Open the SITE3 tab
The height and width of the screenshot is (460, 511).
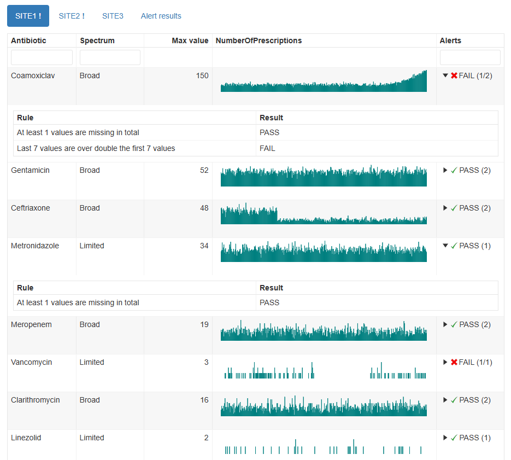113,16
